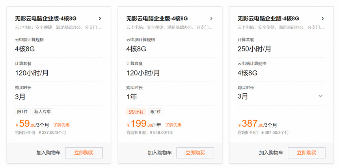Click 立即购买 on the ¥387 plan
This screenshot has width=339, height=168.
[x=306, y=153]
